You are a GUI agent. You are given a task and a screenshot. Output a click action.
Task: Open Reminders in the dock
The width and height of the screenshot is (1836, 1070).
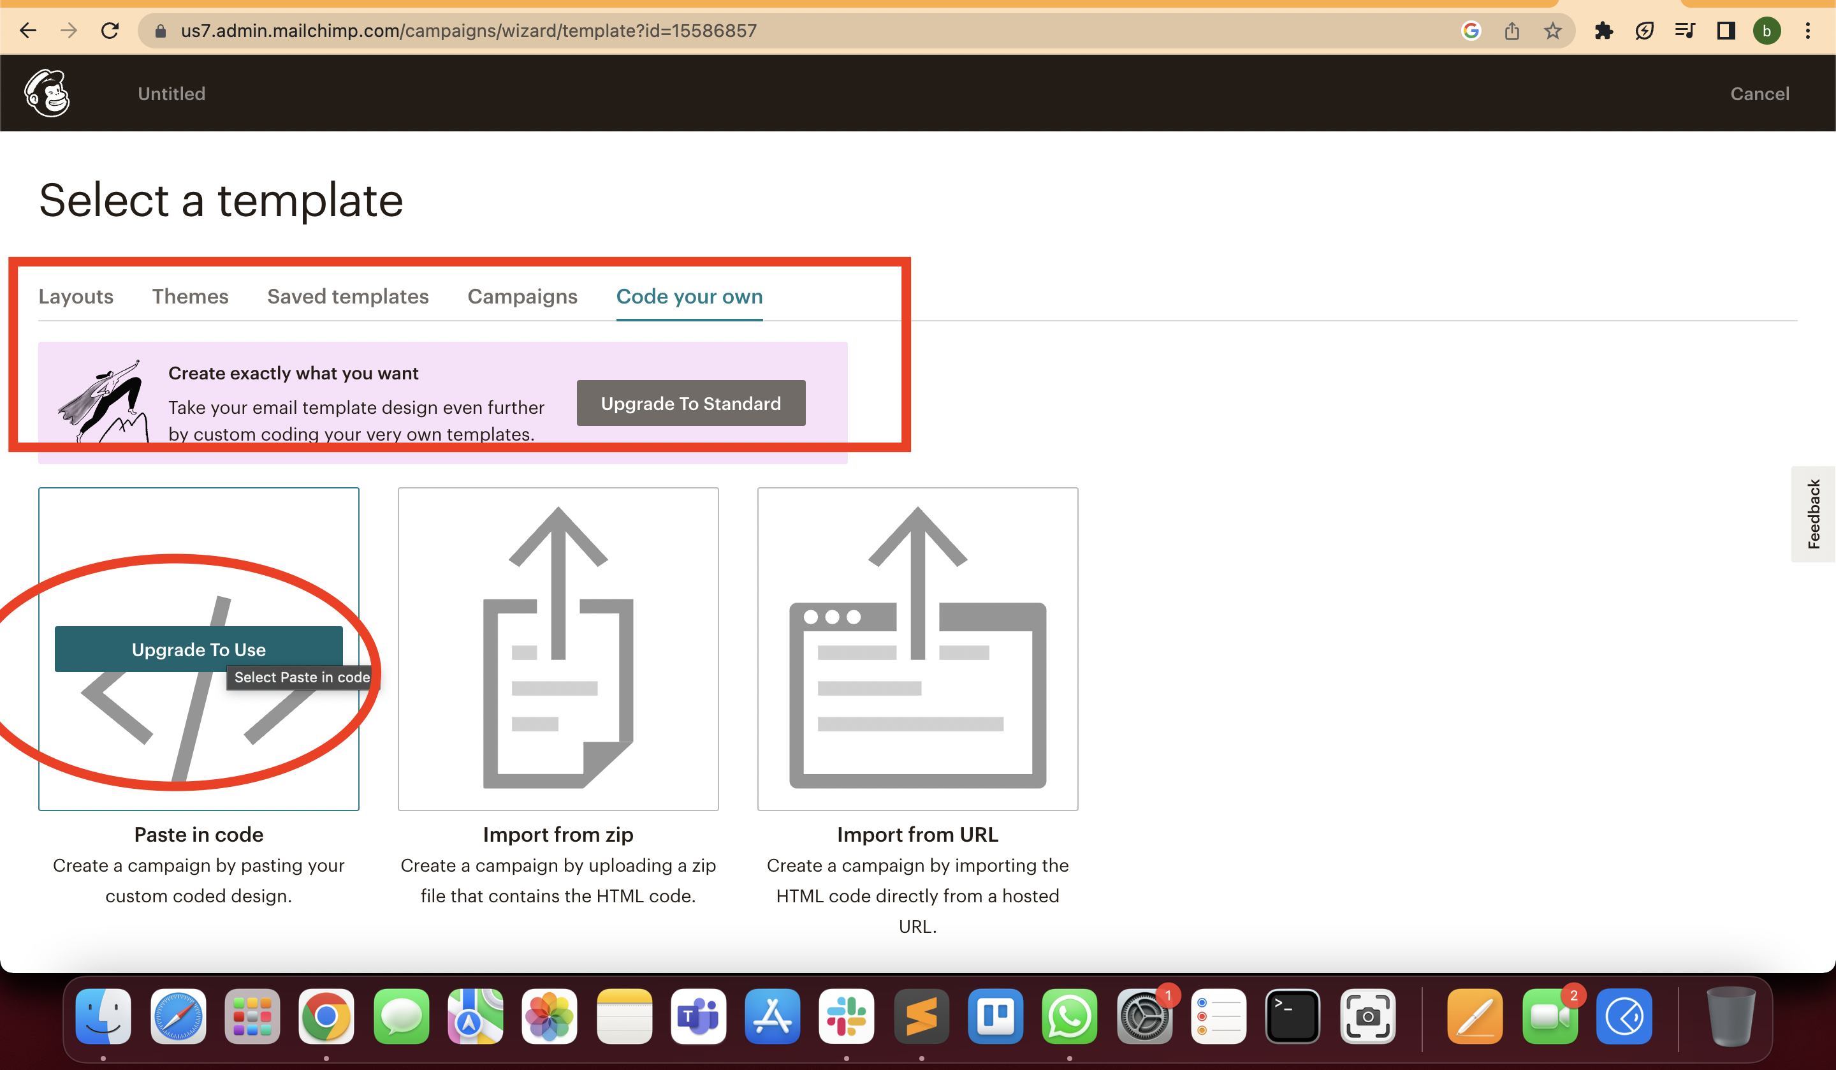click(1219, 1016)
